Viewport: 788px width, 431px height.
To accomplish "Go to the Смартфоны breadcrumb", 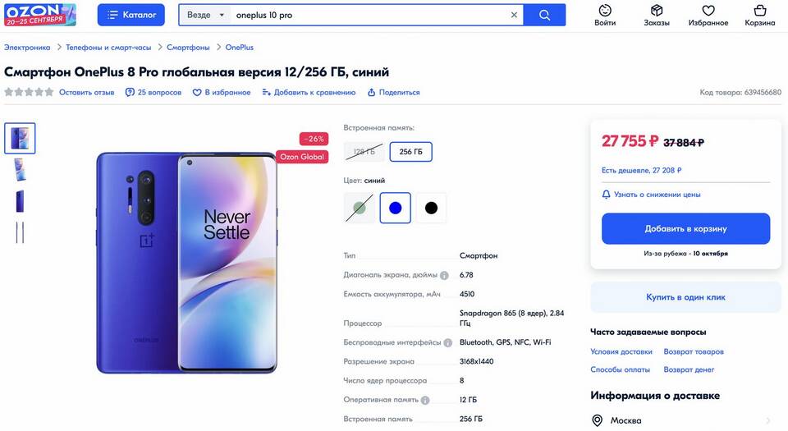I will tap(188, 48).
